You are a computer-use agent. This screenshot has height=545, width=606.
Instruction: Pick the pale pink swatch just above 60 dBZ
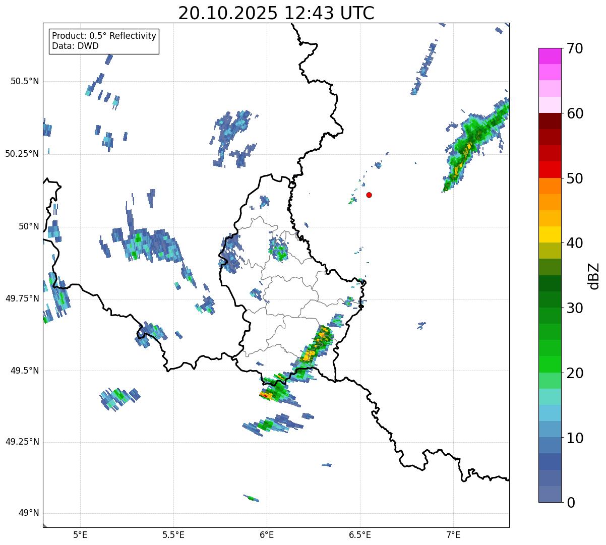pyautogui.click(x=550, y=105)
